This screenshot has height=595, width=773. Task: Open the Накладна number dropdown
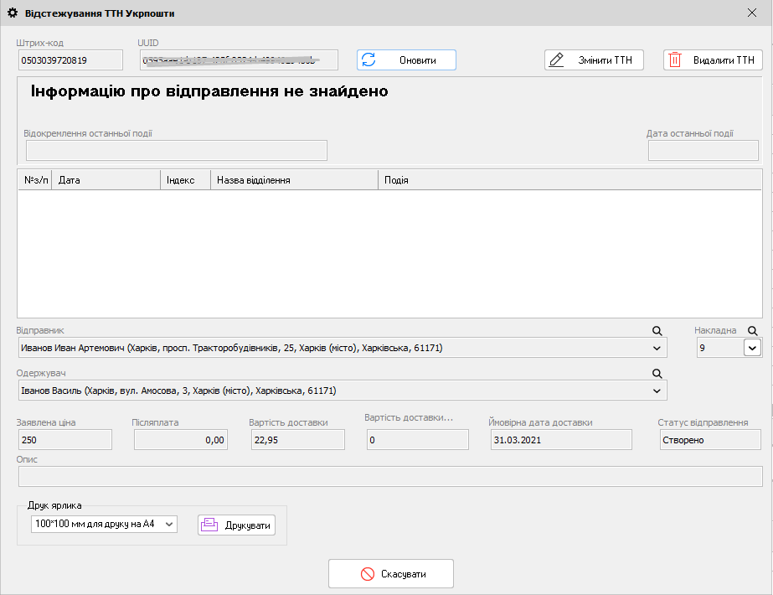pos(752,348)
